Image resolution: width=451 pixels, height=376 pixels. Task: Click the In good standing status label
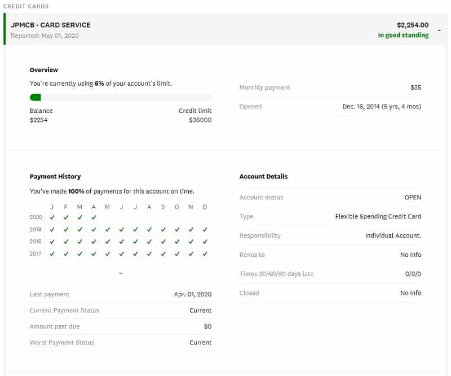[x=404, y=35]
